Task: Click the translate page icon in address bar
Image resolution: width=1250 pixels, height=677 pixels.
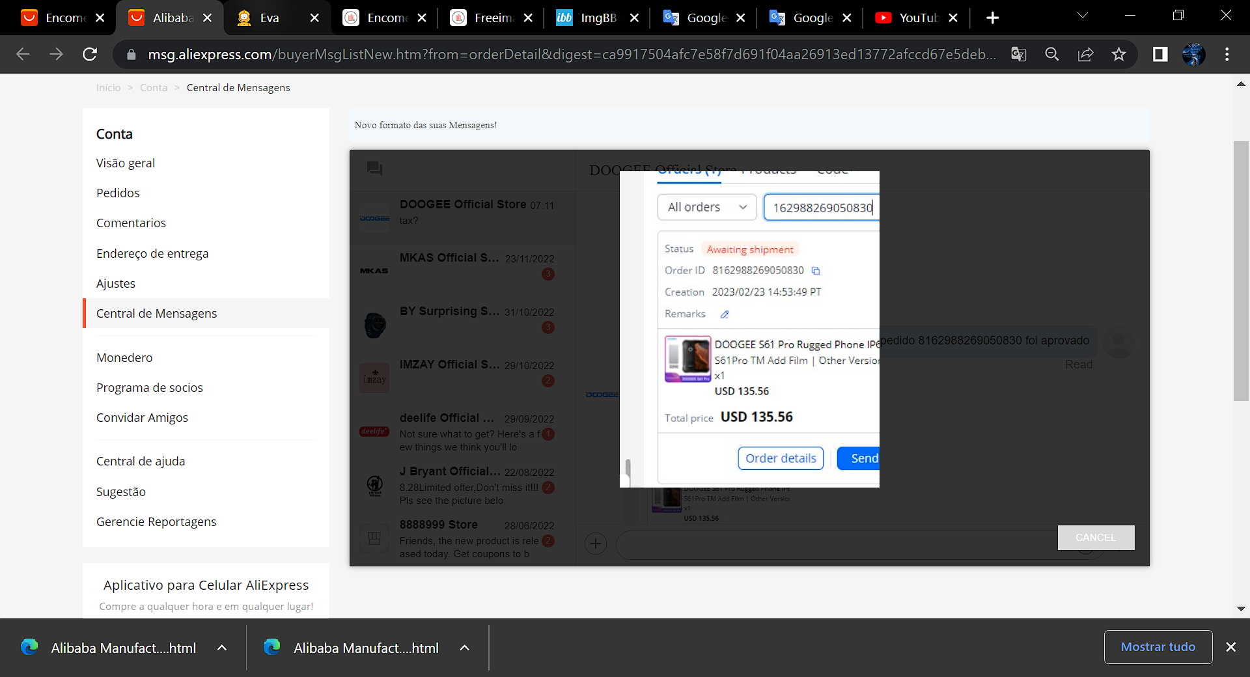Action: [x=1019, y=54]
